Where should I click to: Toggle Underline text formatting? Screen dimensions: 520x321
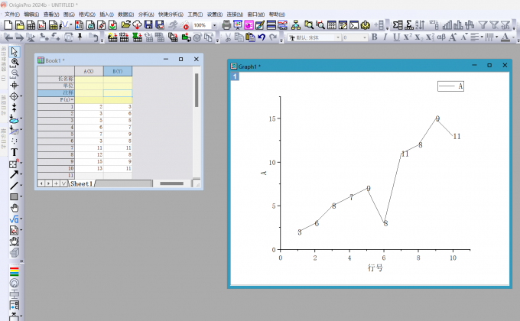pyautogui.click(x=396, y=37)
